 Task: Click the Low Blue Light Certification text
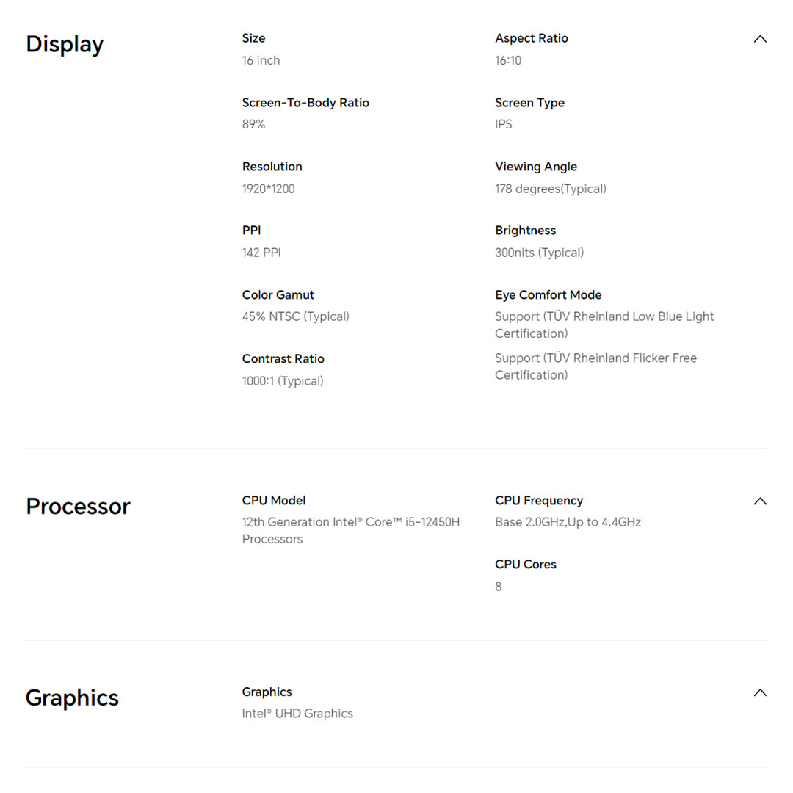tap(604, 325)
